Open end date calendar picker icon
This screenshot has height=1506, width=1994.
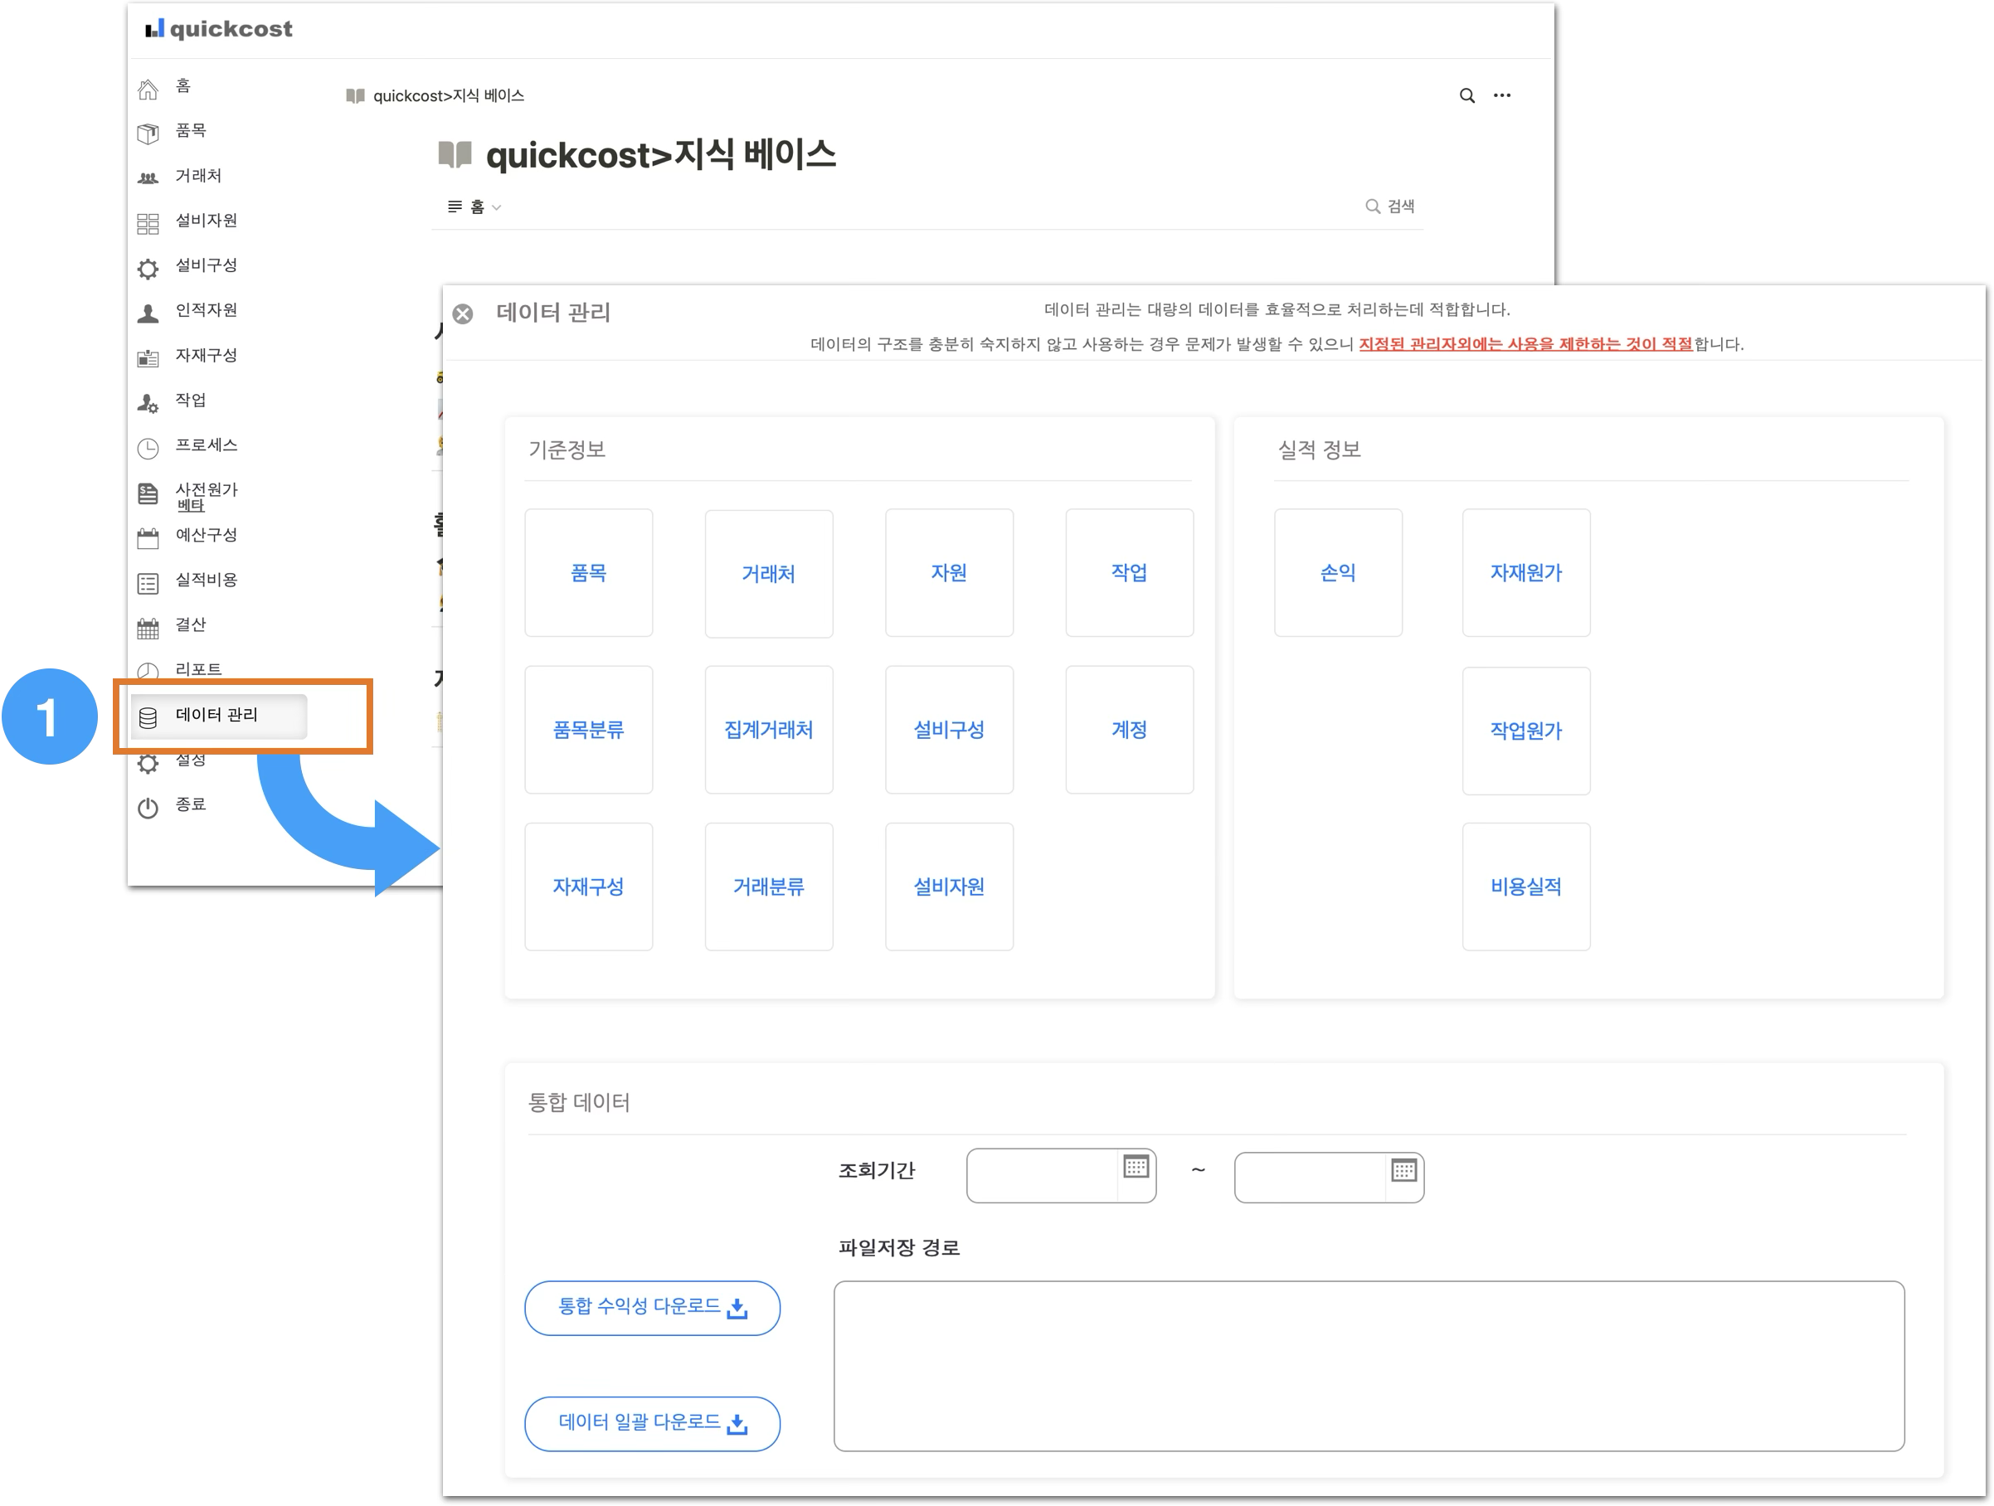coord(1403,1171)
